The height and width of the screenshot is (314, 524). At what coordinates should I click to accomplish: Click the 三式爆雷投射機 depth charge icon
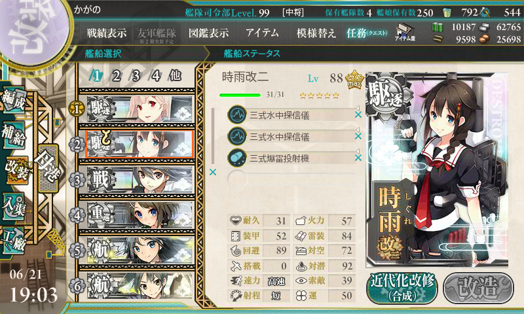click(x=237, y=158)
